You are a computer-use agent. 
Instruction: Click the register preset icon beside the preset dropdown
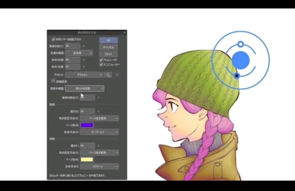click(108, 75)
